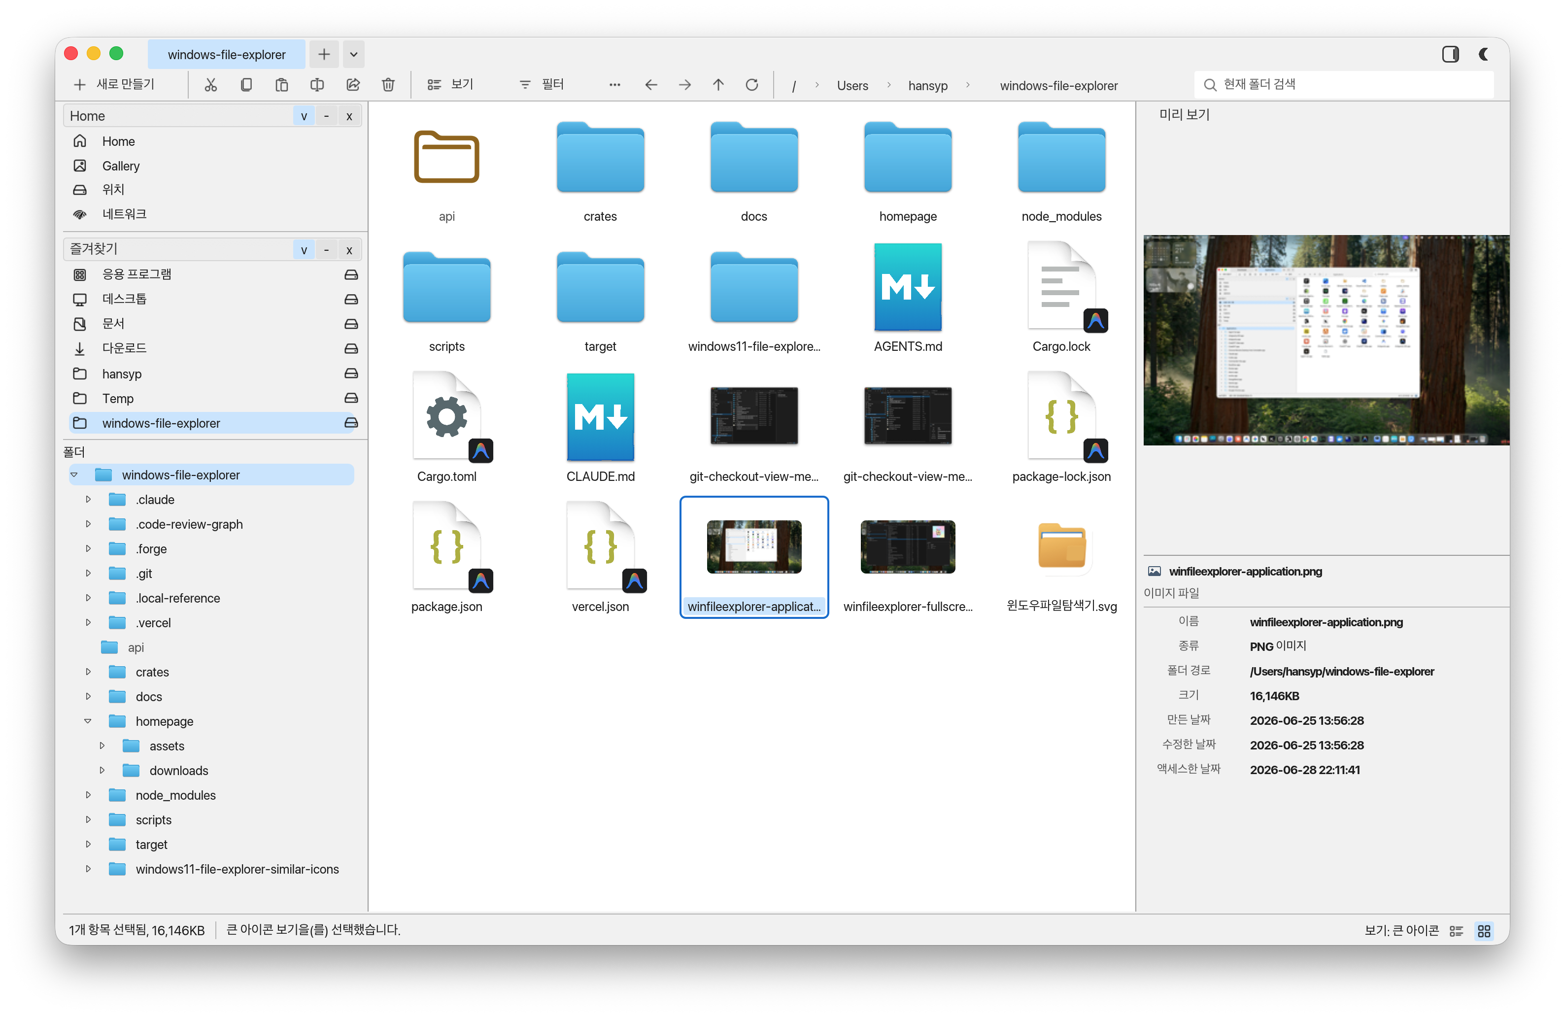Expand the .claude tree folder
Screen dimensions: 1565x1018
click(88, 500)
